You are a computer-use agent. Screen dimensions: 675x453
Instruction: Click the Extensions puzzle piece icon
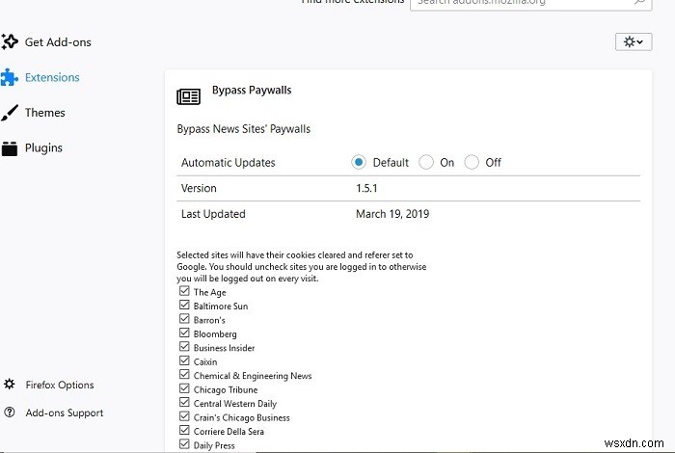pyautogui.click(x=9, y=77)
